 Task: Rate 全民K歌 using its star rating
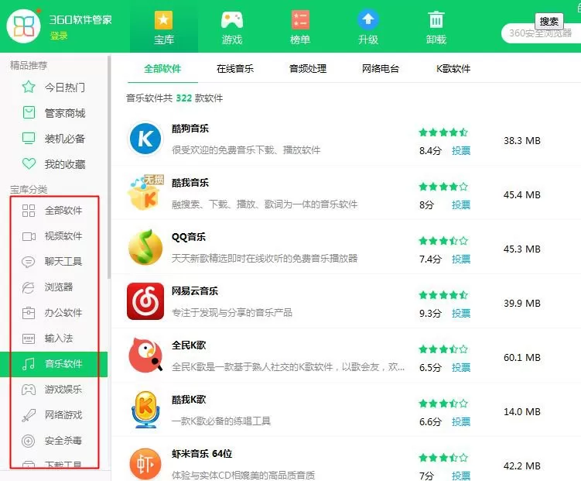pyautogui.click(x=443, y=349)
